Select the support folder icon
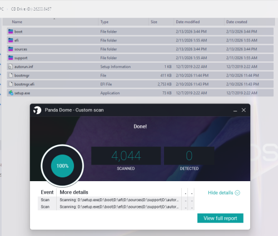This screenshot has width=278, height=236. click(11, 58)
